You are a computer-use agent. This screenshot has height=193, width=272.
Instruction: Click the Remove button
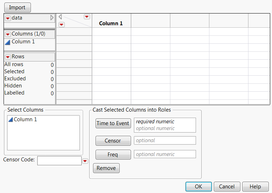point(106,168)
